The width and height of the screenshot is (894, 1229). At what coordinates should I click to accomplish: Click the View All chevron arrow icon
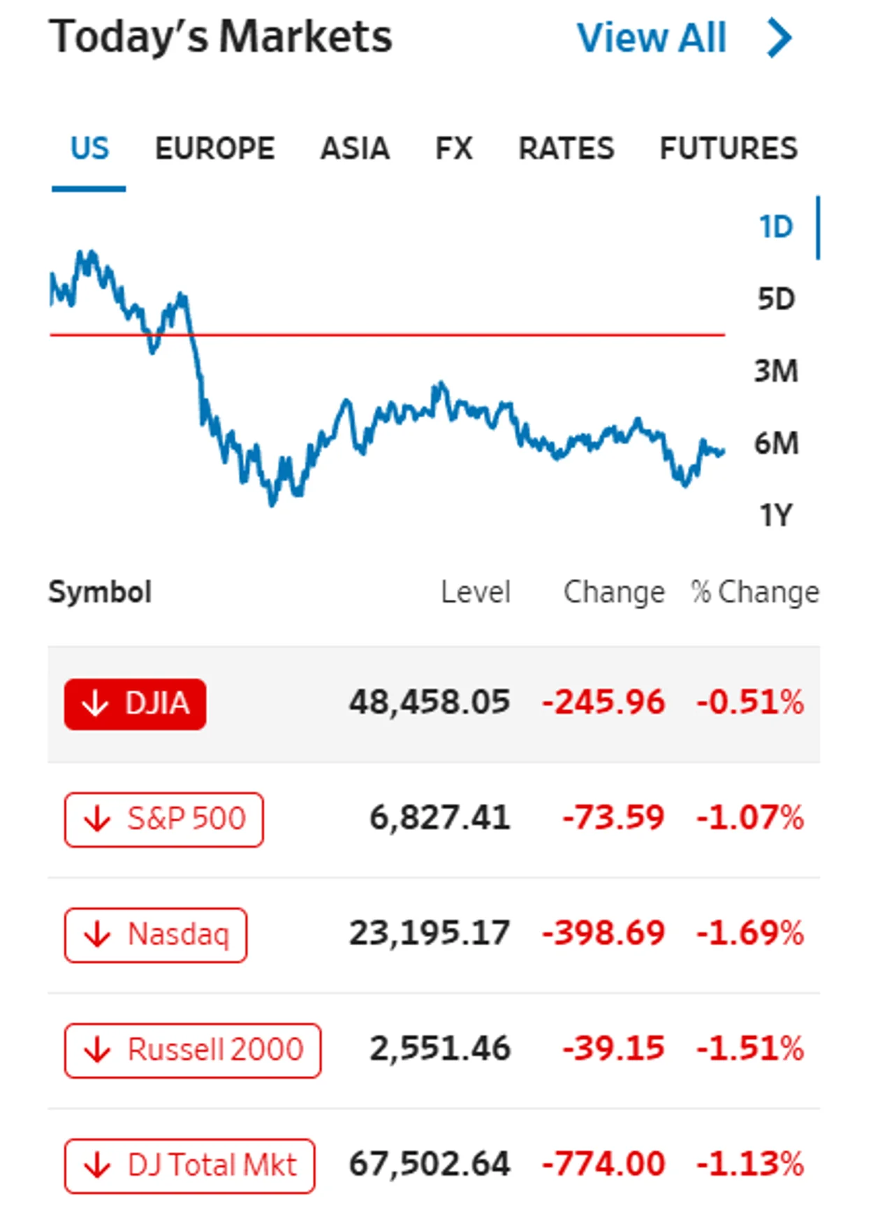click(779, 38)
